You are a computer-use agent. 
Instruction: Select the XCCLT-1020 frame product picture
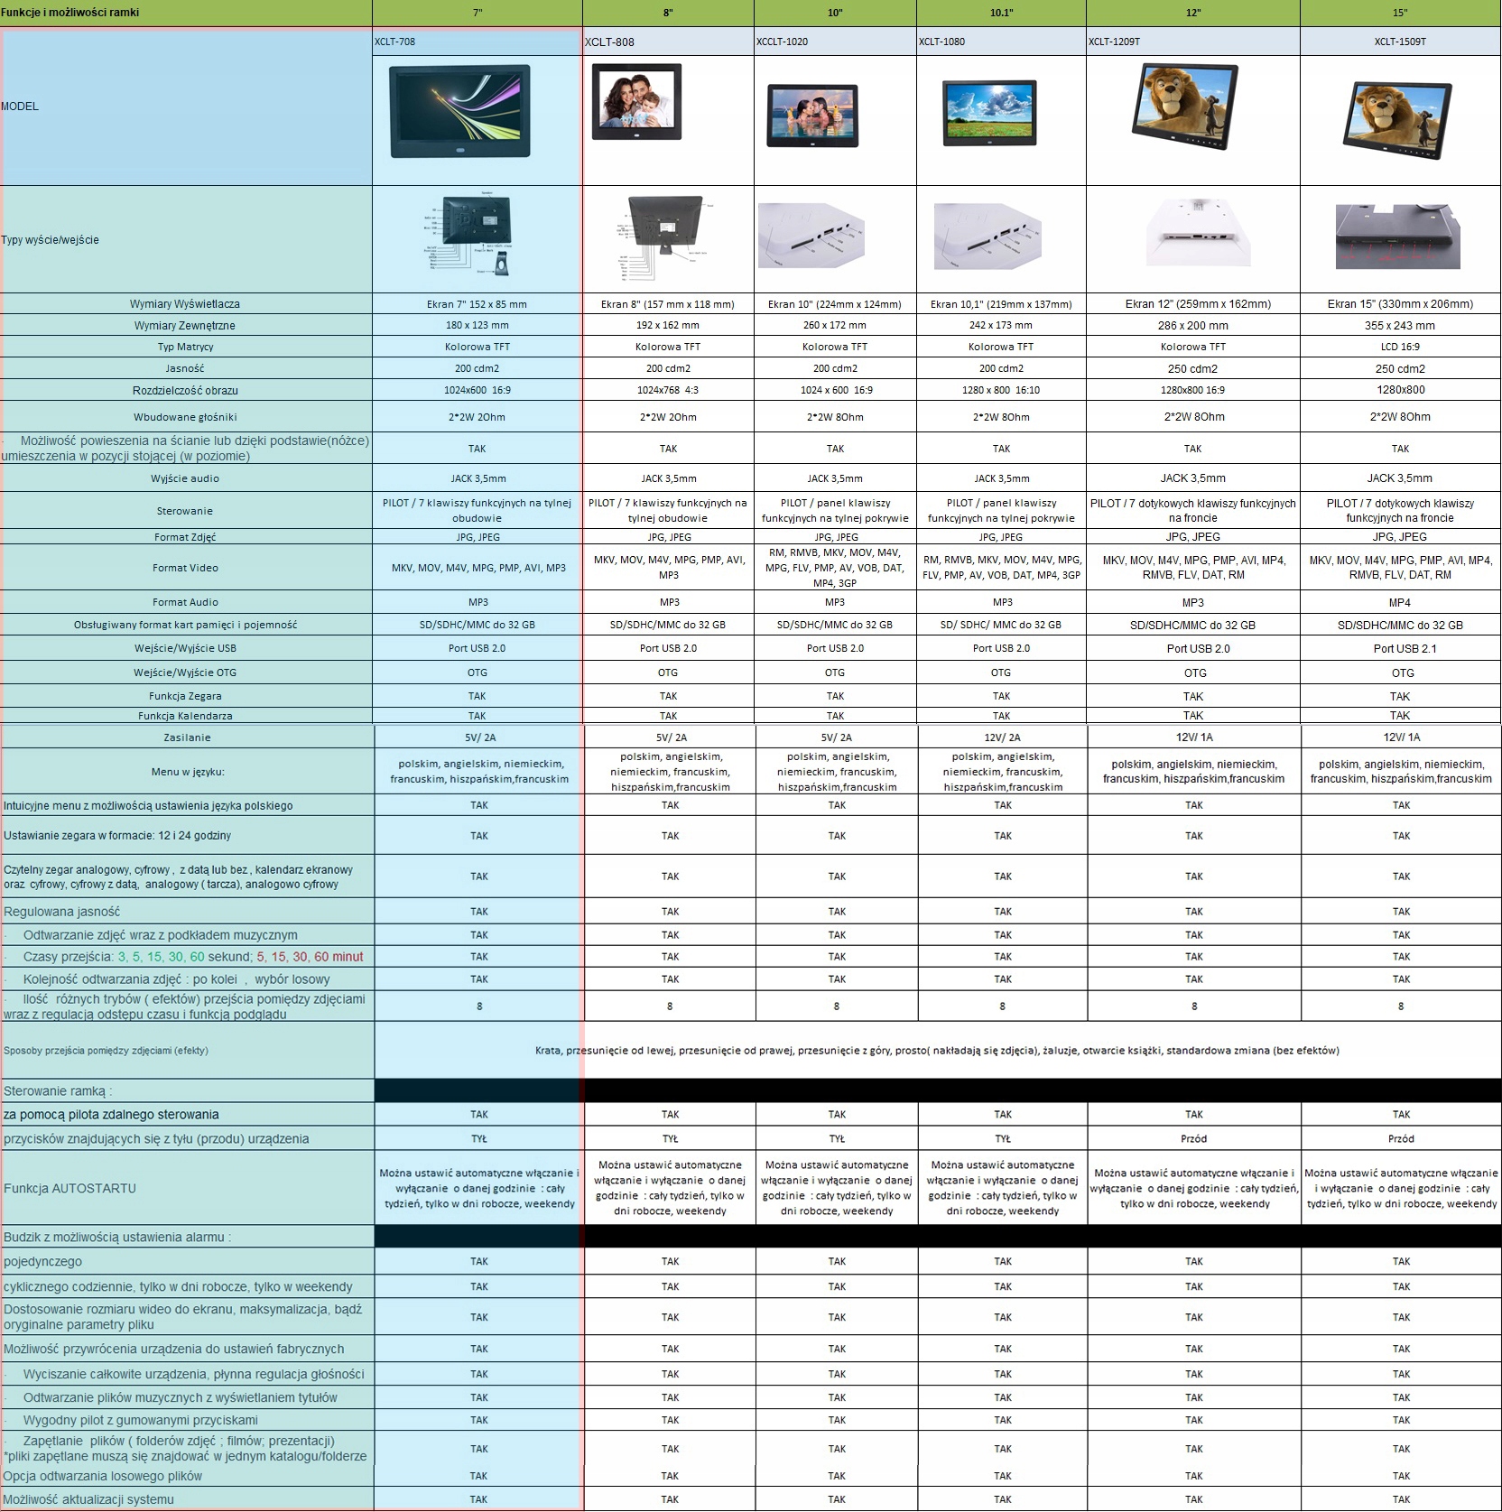(x=811, y=115)
